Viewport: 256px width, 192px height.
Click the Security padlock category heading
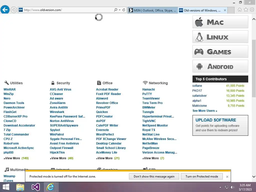pos(60,83)
